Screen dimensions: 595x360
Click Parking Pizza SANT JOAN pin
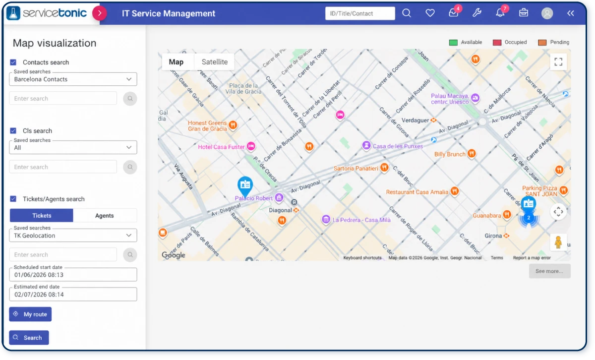pos(563,190)
